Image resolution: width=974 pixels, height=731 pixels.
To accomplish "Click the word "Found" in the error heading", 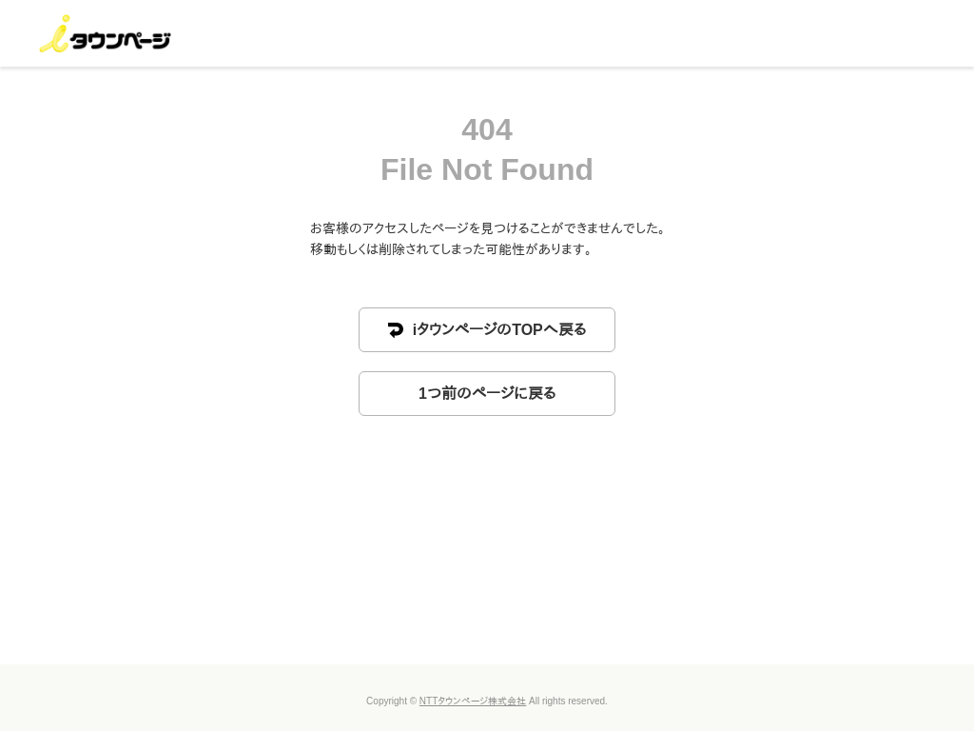I will (x=547, y=169).
